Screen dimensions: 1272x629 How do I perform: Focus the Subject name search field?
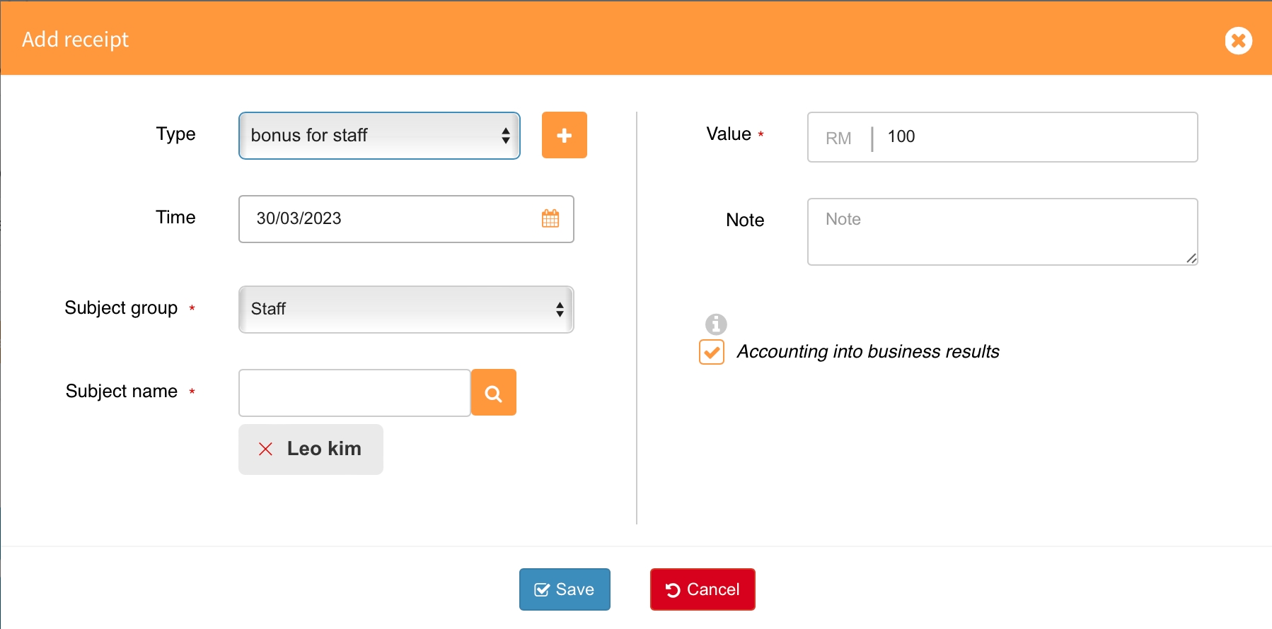click(354, 393)
